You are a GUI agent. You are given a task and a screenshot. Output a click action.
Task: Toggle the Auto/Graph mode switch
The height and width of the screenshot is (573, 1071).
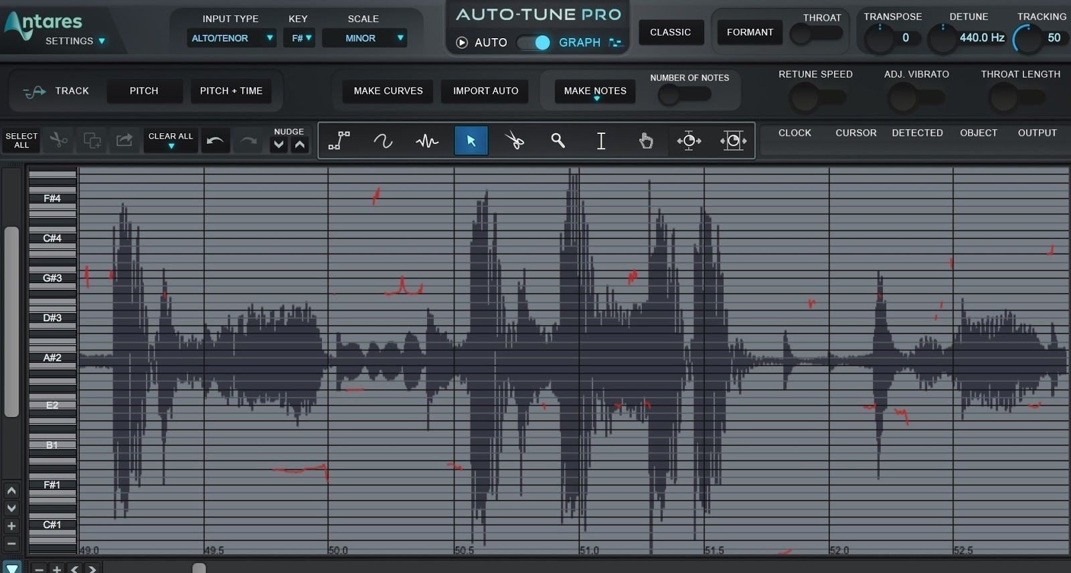point(533,43)
